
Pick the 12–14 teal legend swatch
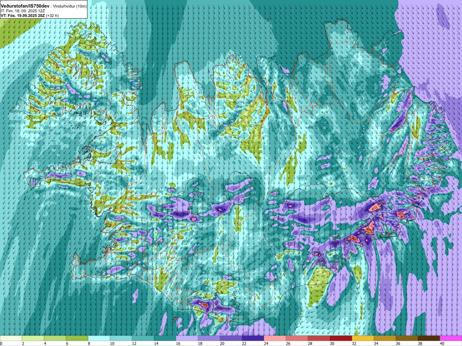click(x=143, y=338)
